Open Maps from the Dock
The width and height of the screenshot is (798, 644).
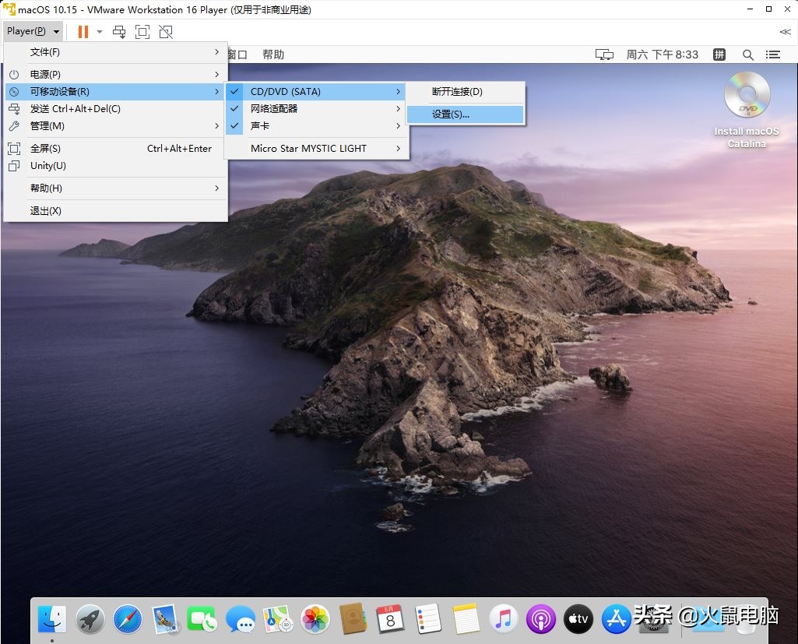click(x=278, y=619)
